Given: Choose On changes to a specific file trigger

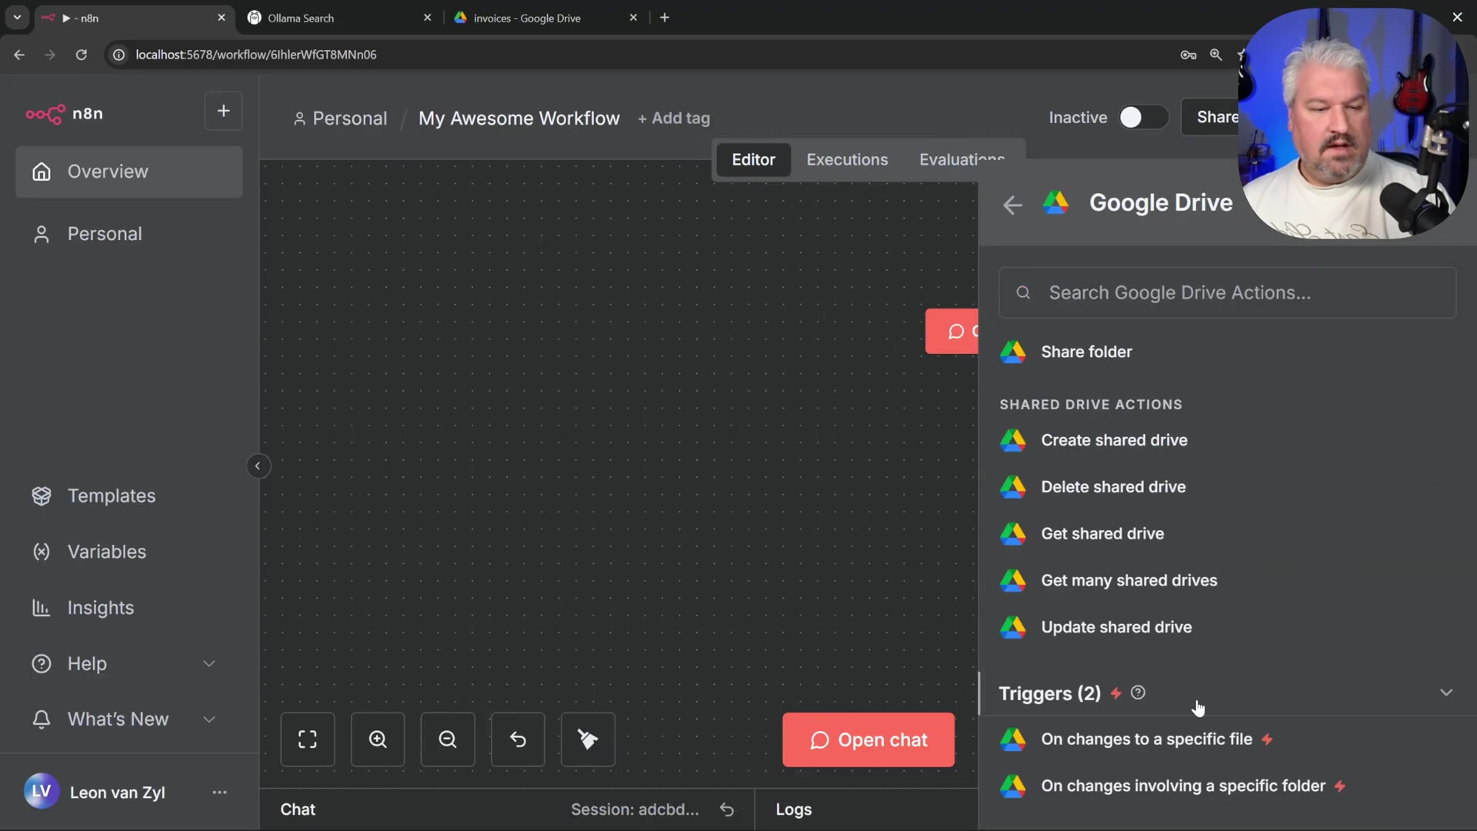Looking at the screenshot, I should click(x=1146, y=739).
